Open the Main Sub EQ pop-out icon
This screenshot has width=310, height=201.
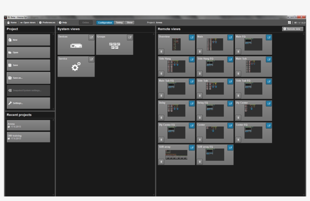(192, 82)
